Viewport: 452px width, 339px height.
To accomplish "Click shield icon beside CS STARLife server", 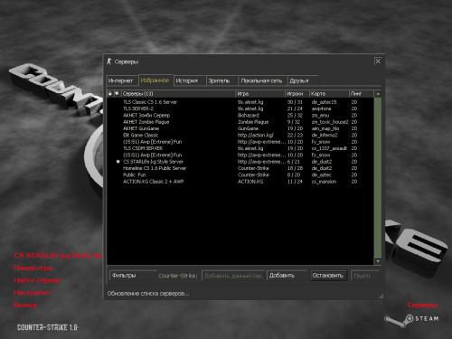I will coord(118,162).
